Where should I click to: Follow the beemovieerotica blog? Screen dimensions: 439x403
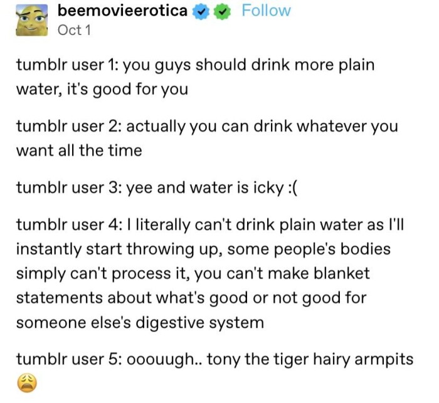[x=266, y=11]
